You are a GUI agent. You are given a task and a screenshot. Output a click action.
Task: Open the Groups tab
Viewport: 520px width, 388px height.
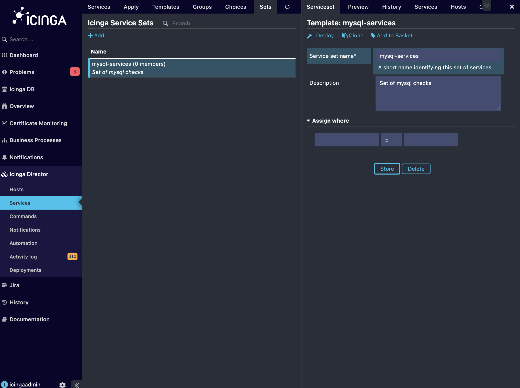pos(202,7)
